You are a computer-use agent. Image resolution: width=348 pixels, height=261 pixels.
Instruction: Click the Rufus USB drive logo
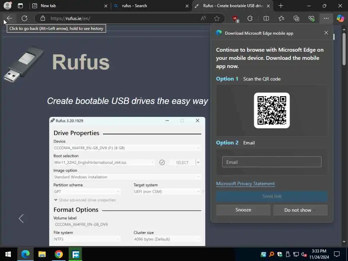[x=24, y=64]
